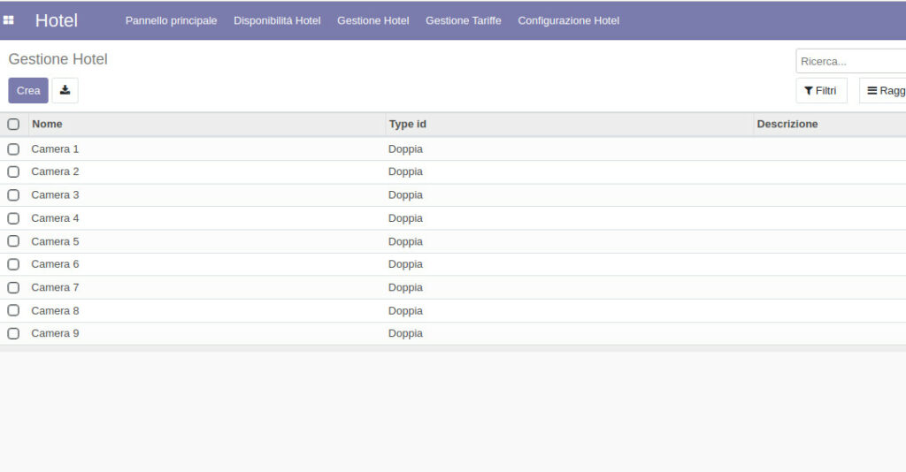The width and height of the screenshot is (906, 472).
Task: Open Configurazione Hotel menu
Action: click(x=568, y=20)
